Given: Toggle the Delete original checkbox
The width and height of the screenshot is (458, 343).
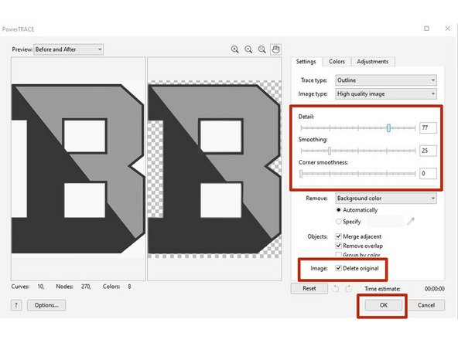Looking at the screenshot, I should 339,268.
